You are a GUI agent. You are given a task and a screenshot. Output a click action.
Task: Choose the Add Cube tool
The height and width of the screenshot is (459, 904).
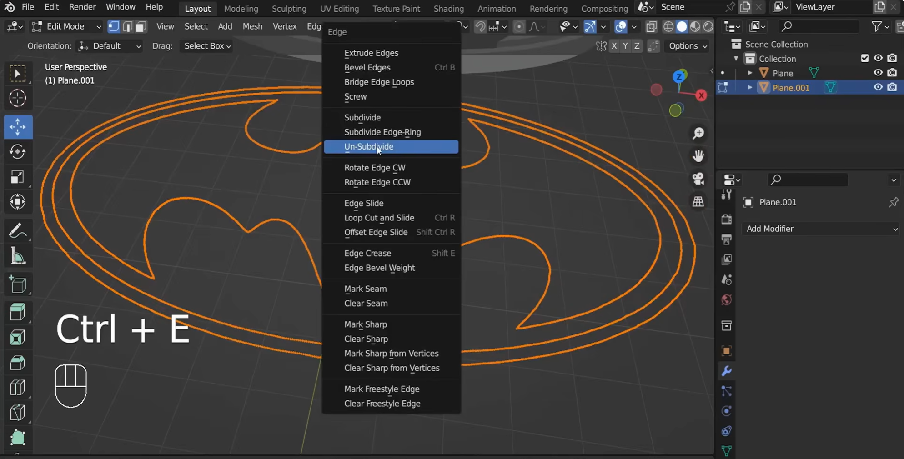pos(18,284)
